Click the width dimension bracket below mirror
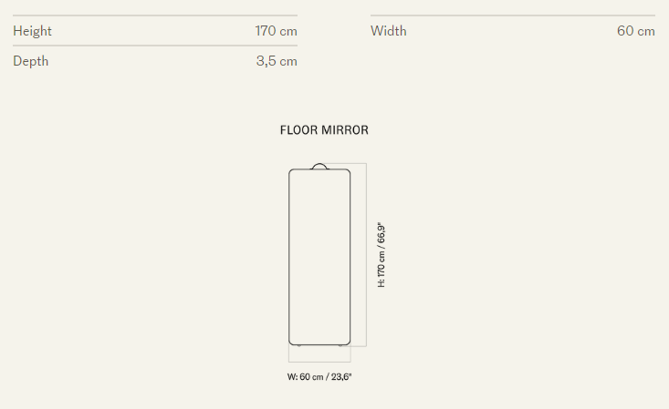Viewport: 669px width, 409px height. pyautogui.click(x=319, y=362)
